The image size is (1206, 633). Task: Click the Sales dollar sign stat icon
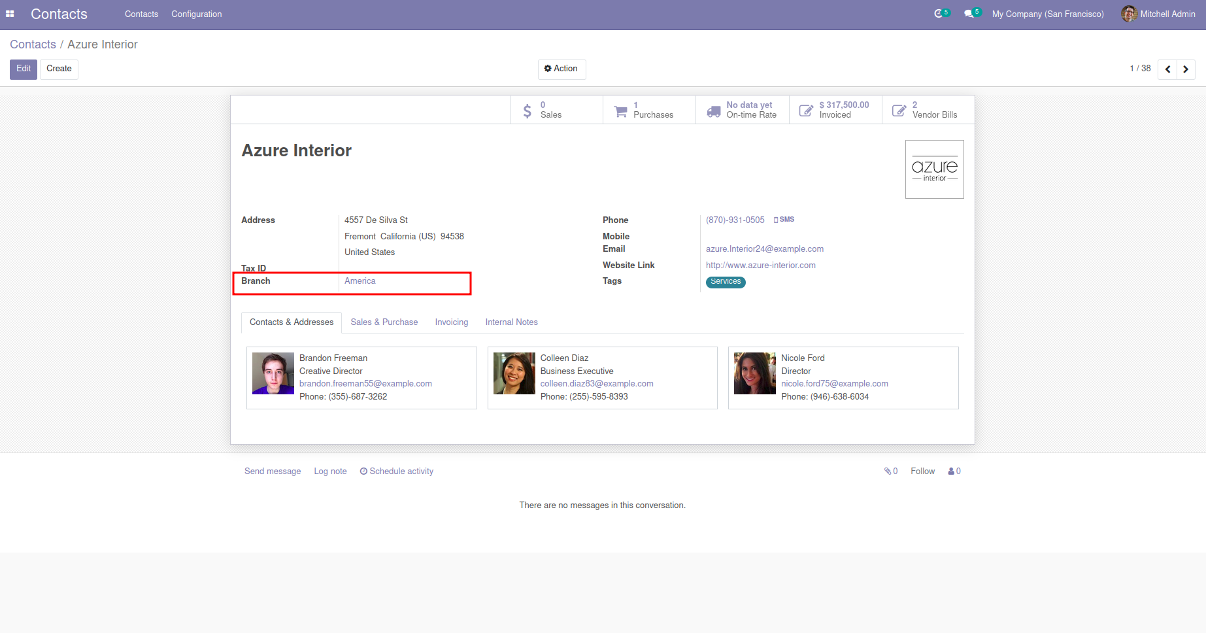(527, 111)
